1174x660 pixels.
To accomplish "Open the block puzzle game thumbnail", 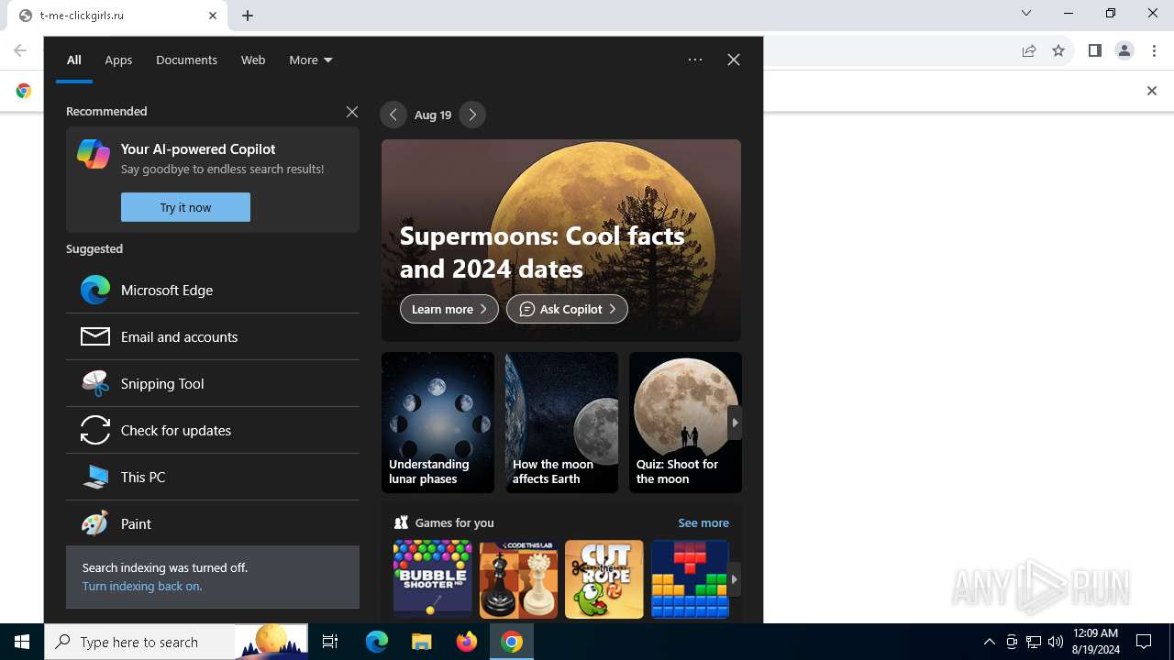I will (690, 579).
